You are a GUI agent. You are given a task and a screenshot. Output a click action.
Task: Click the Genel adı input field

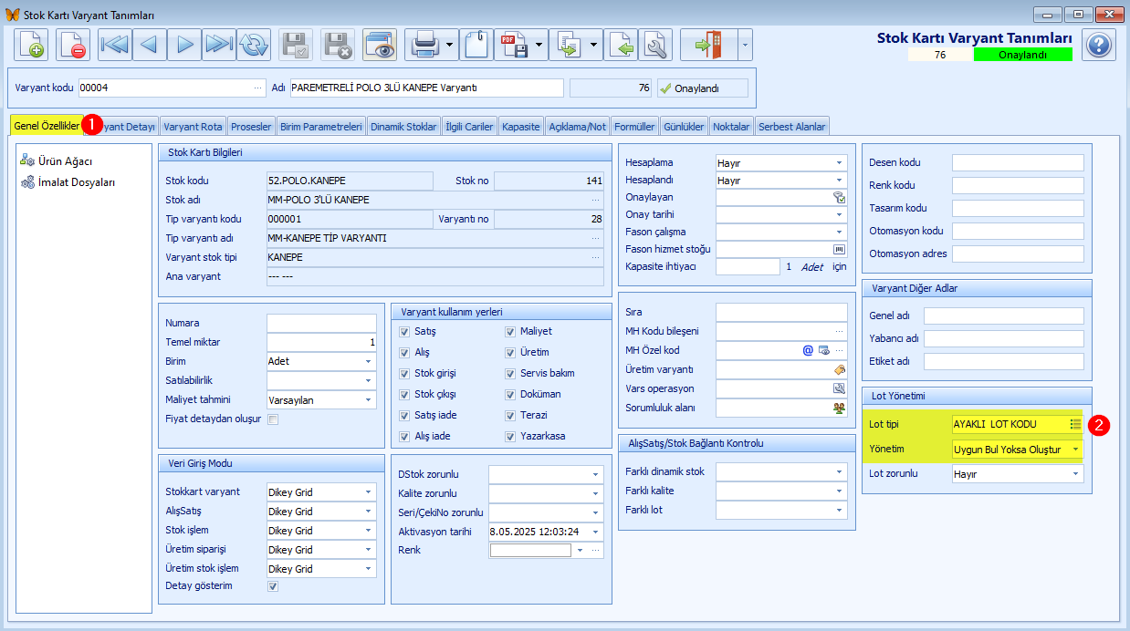click(1004, 315)
